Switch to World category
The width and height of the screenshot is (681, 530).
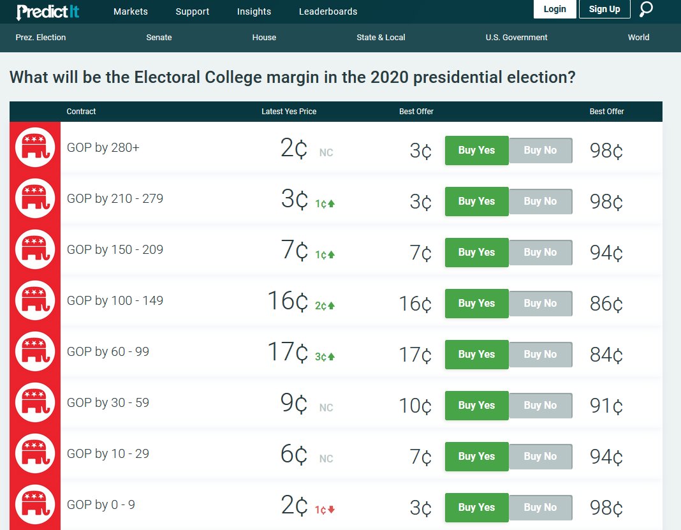click(638, 38)
